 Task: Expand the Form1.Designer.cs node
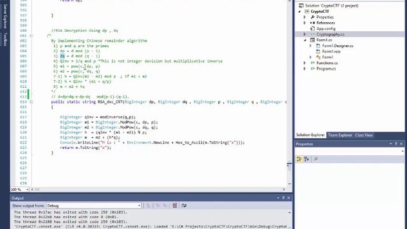point(311,46)
